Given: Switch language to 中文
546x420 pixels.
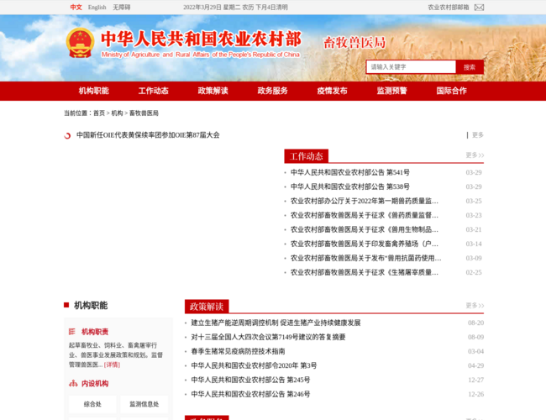Looking at the screenshot, I should click(76, 8).
